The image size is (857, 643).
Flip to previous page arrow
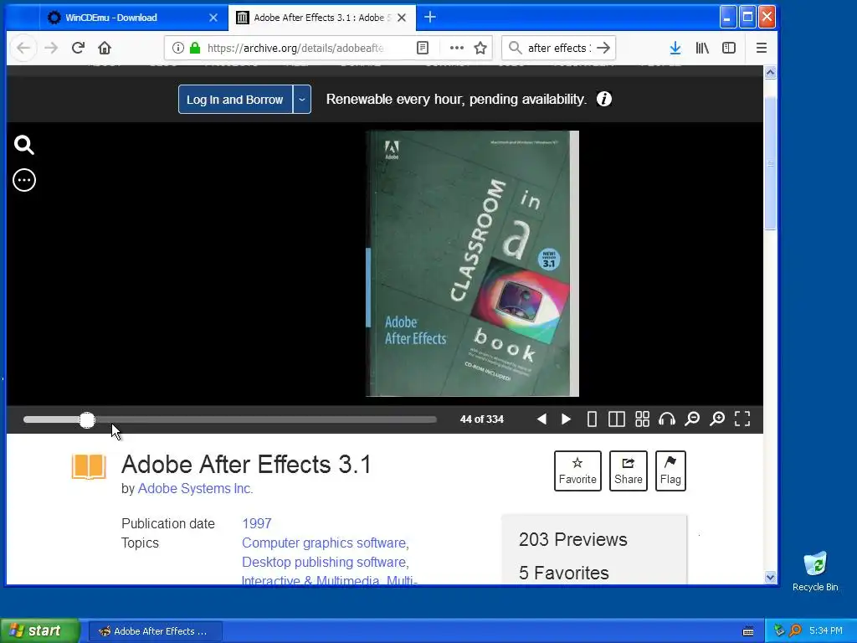541,419
